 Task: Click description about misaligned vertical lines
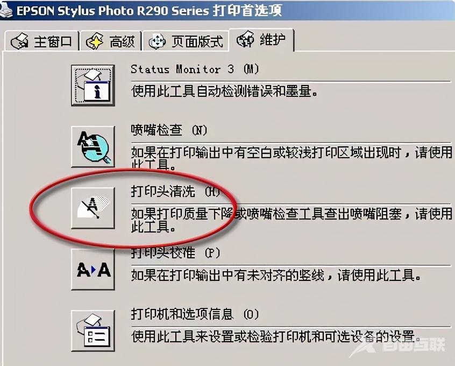click(276, 275)
